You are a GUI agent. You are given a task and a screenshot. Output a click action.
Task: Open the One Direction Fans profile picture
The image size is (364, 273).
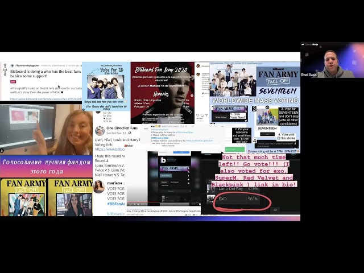click(100, 131)
